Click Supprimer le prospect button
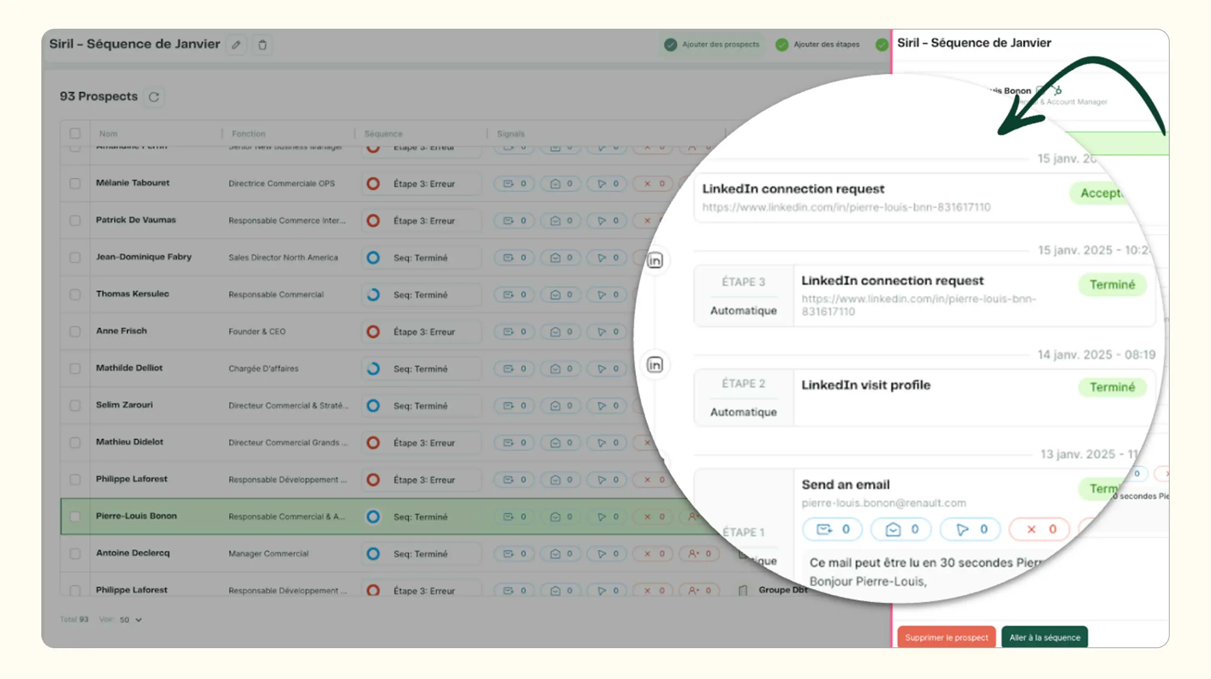This screenshot has width=1211, height=679. [946, 638]
